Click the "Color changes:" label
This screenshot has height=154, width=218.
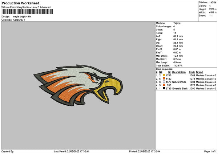pyautogui.click(x=164, y=27)
